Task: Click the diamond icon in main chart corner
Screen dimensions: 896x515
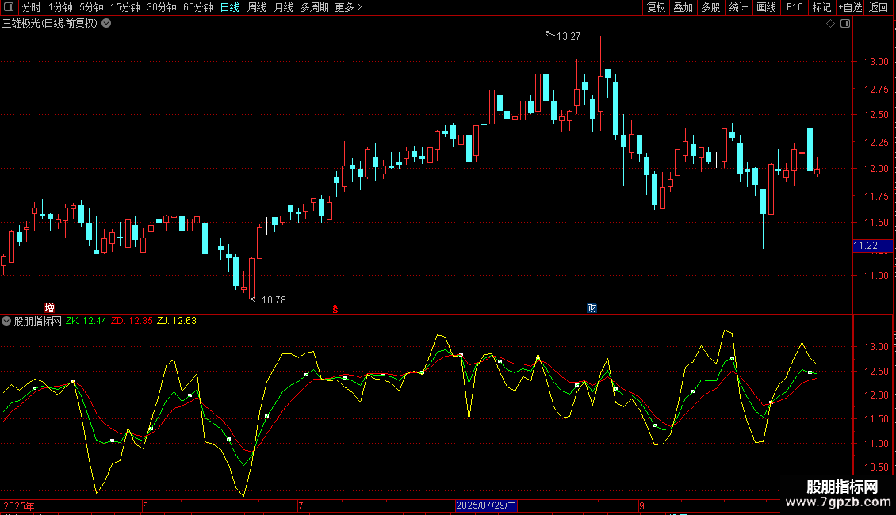Action: 830,24
